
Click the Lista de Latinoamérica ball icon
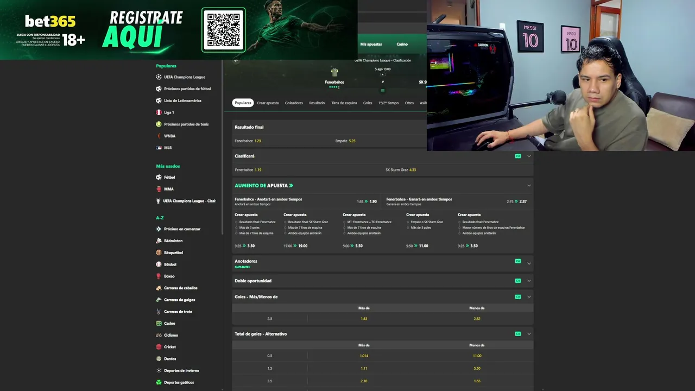pyautogui.click(x=159, y=100)
